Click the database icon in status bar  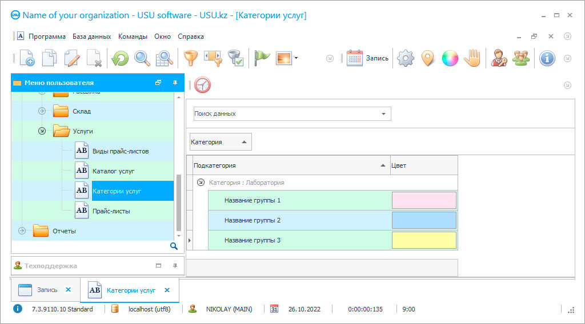point(115,309)
